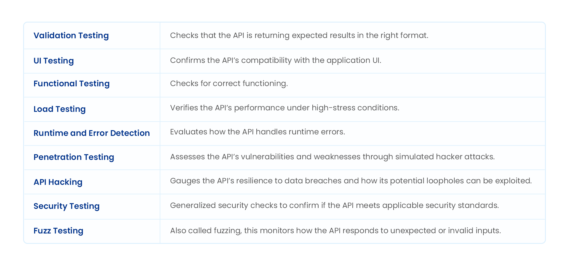Click the UI compatibility description text
The image size is (569, 267).
coord(276,61)
